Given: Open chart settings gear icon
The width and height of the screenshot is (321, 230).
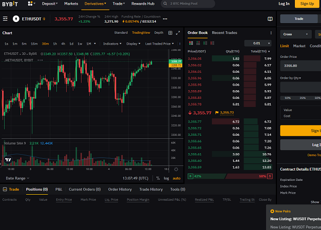Looking at the screenshot, I should [176, 169].
